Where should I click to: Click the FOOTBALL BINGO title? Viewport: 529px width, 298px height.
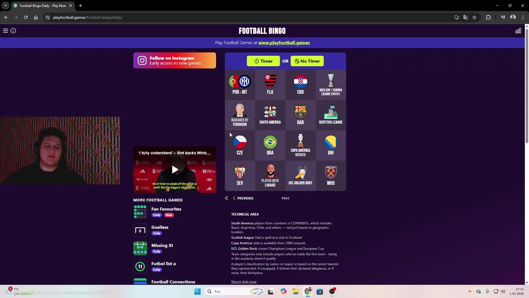[262, 31]
